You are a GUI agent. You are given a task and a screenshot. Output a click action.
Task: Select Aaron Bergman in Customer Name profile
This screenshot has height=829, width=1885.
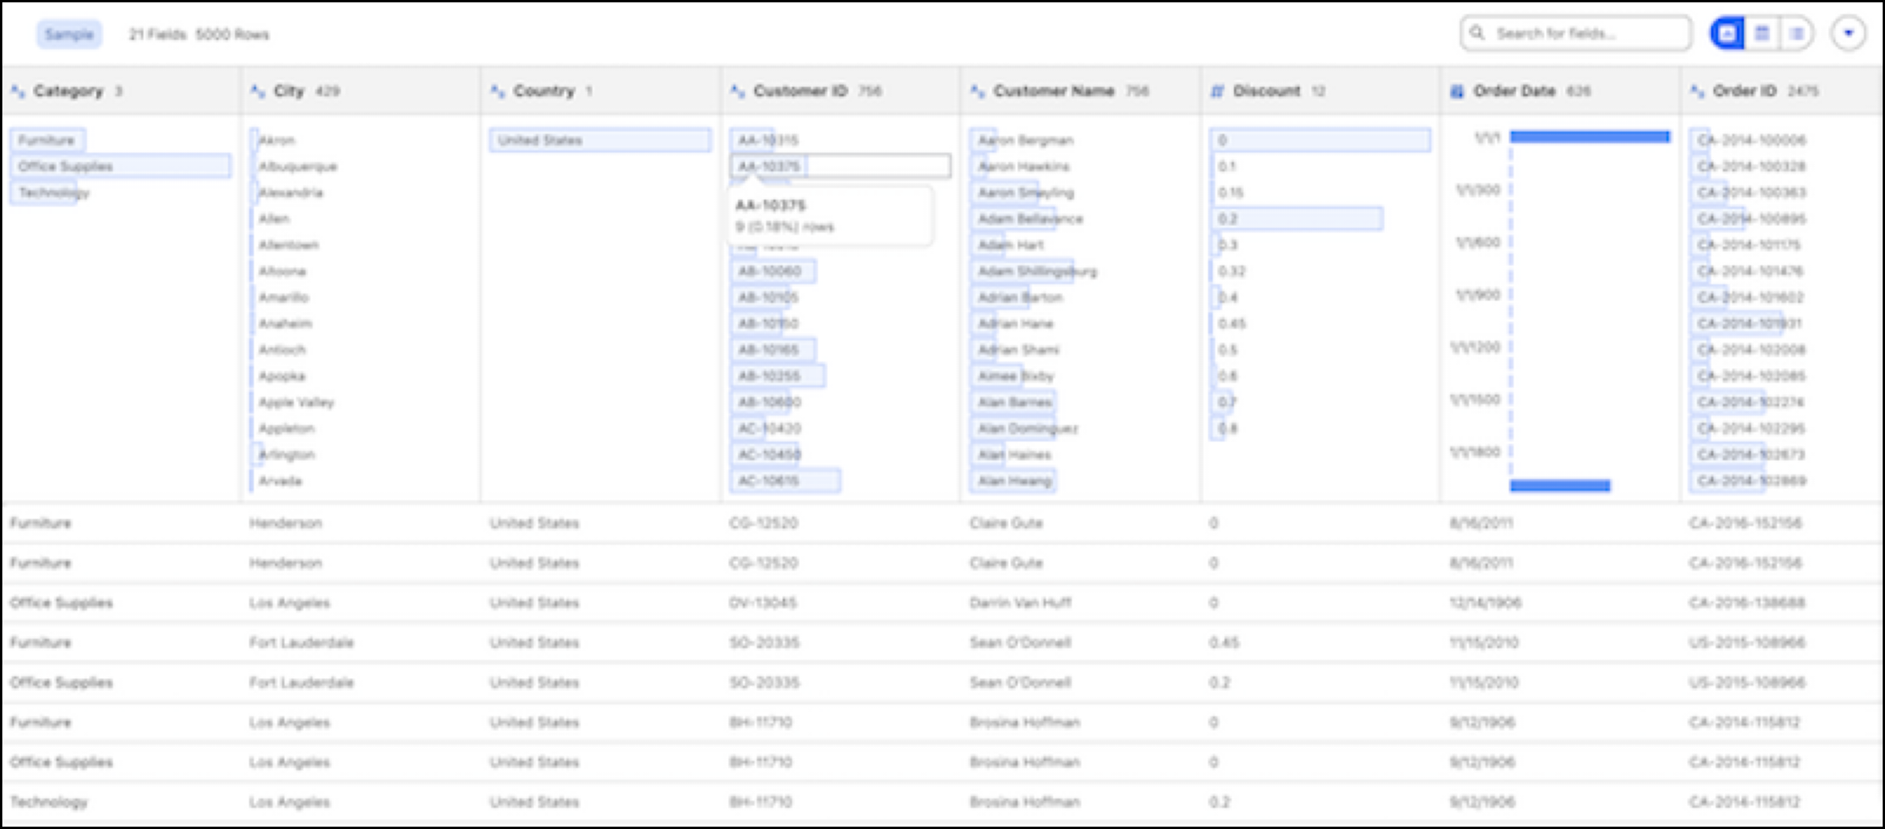click(1025, 140)
